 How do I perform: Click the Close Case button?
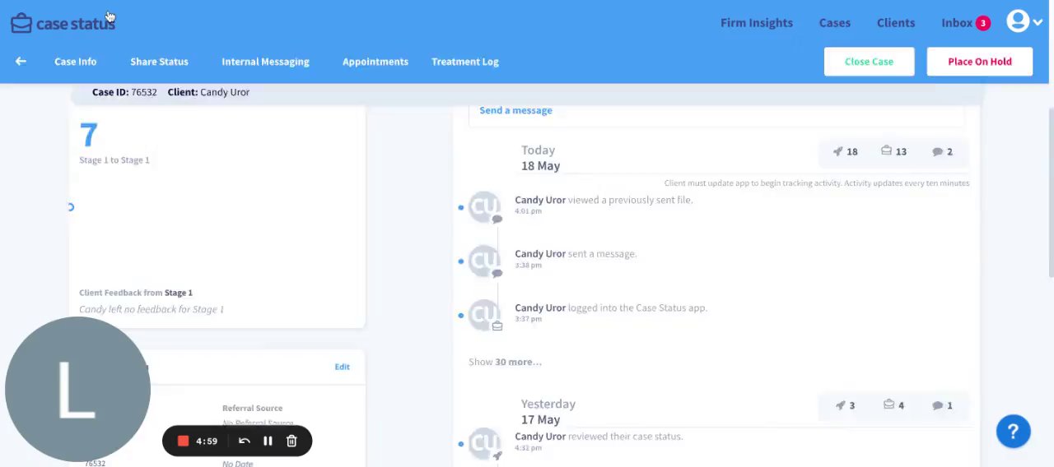(x=869, y=62)
